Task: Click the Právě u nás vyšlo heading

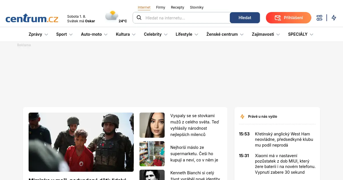Action: 262,117
